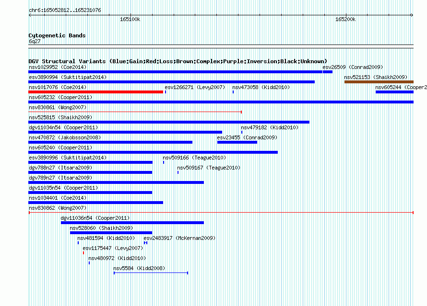Open nsv605240 (Cooper2011) variant label
Image resolution: width=427 pixels, height=306 pixels.
click(60, 147)
